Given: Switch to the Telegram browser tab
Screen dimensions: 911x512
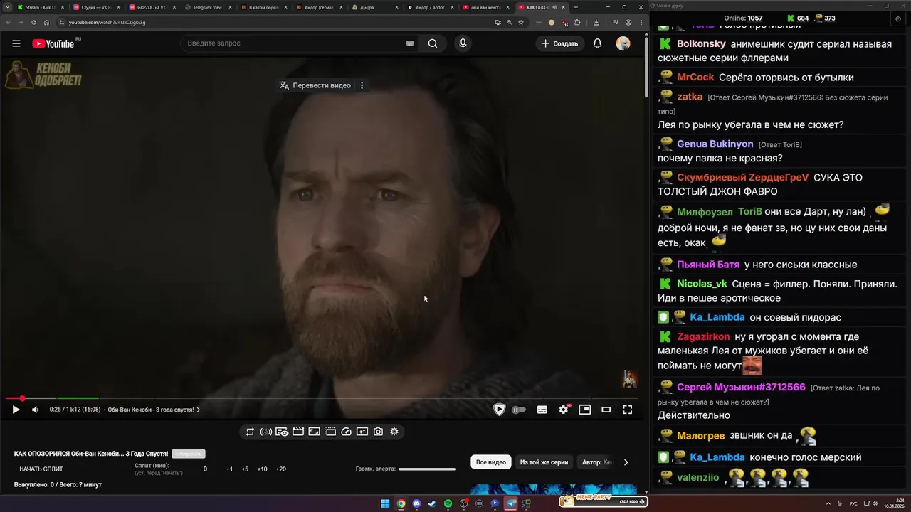Looking at the screenshot, I should tap(206, 7).
